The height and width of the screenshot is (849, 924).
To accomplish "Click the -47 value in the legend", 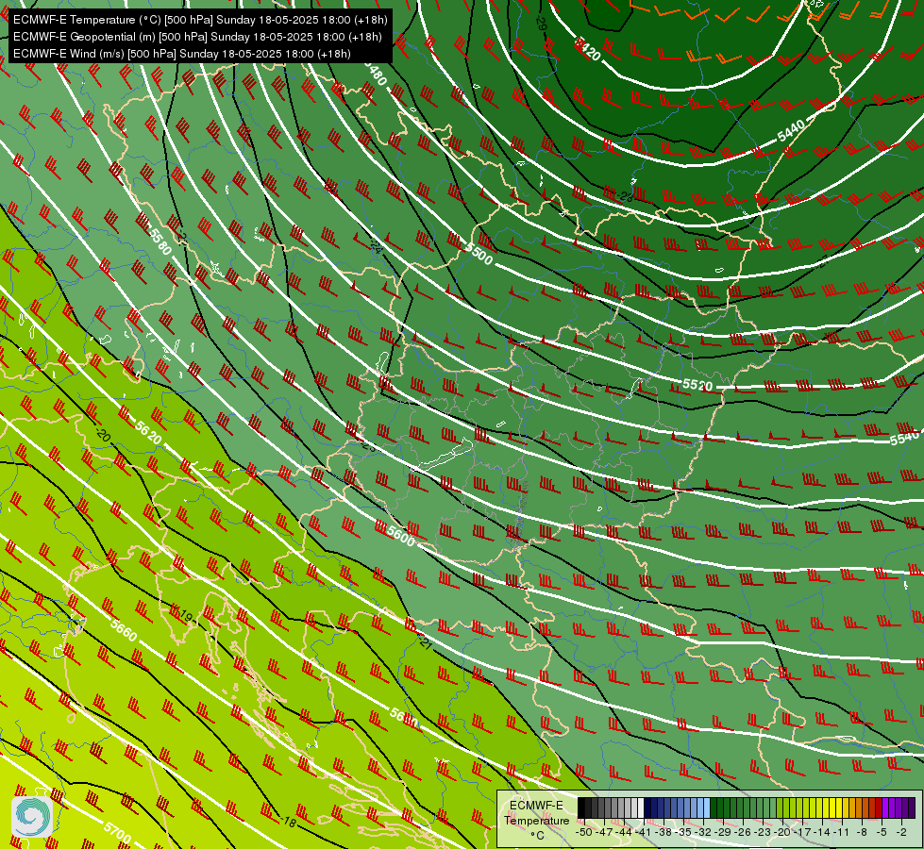I will pyautogui.click(x=604, y=832).
